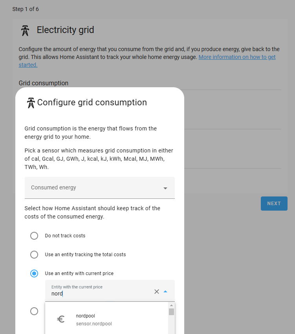This screenshot has width=295, height=334.
Task: Select Use an entity with current price
Action: (x=34, y=273)
